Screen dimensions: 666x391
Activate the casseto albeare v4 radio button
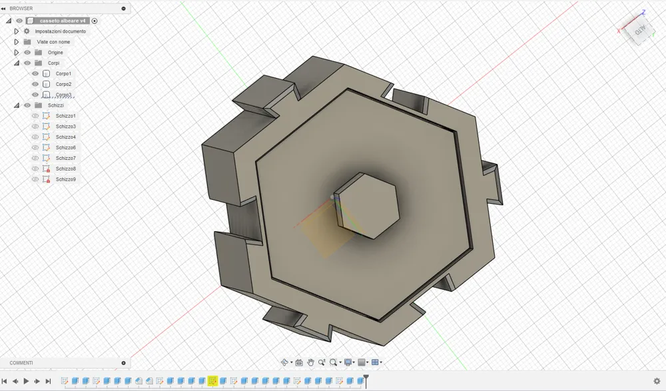(x=95, y=21)
